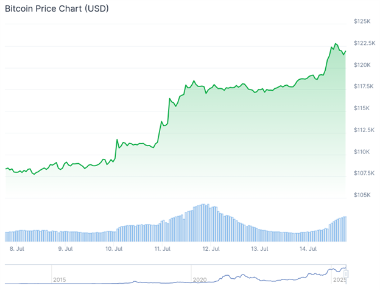Image resolution: width=380 pixels, height=291 pixels.
Task: Click the $110K price axis label
Action: (x=362, y=152)
